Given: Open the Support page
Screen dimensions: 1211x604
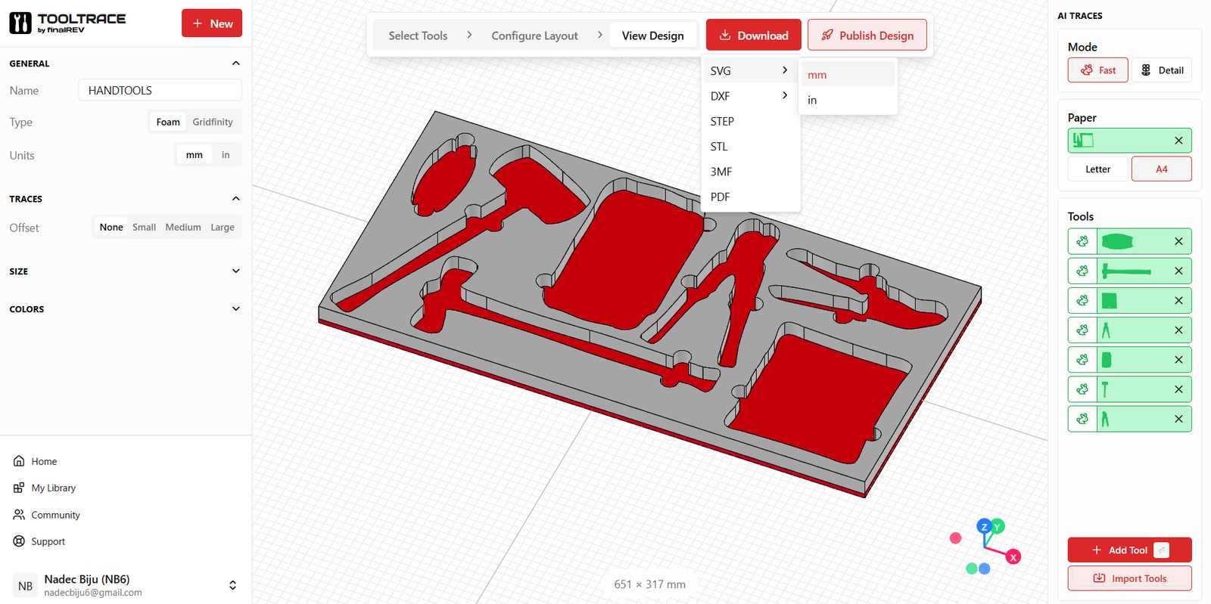Looking at the screenshot, I should (39, 541).
